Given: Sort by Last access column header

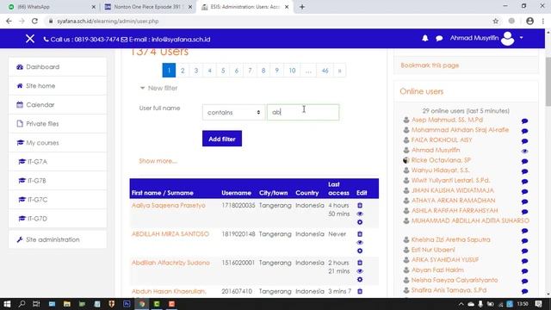Looking at the screenshot, I should coord(338,189).
